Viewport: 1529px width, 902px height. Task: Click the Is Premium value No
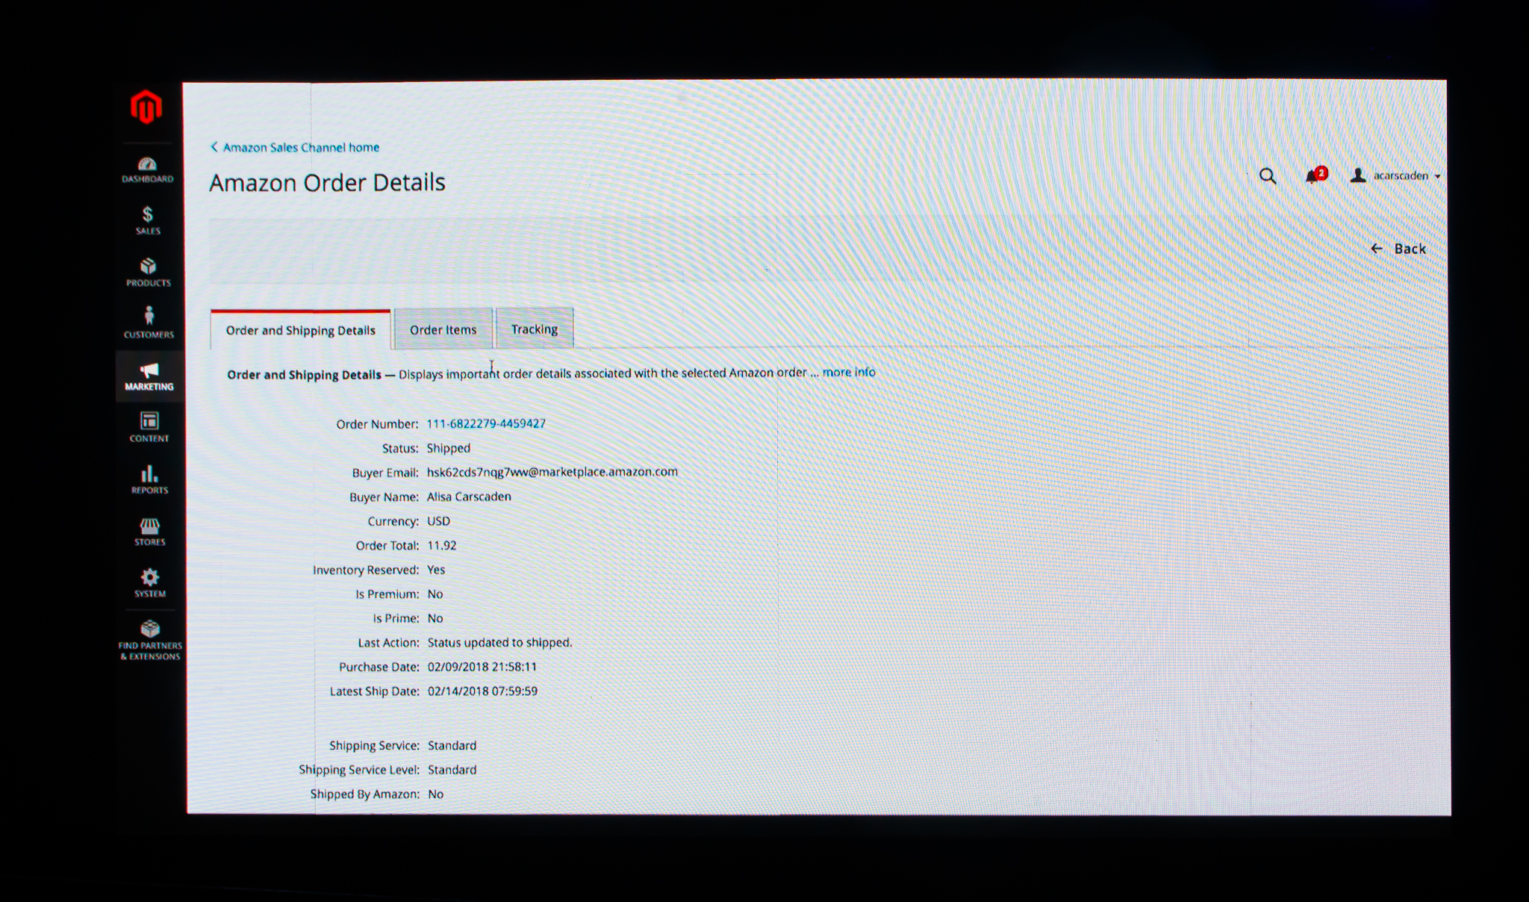[x=435, y=594]
